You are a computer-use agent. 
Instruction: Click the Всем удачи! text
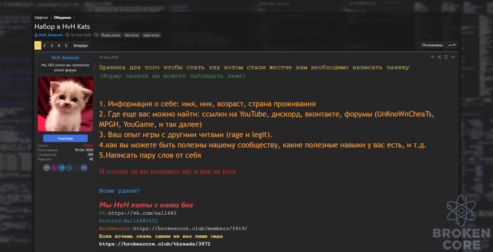coord(119,191)
